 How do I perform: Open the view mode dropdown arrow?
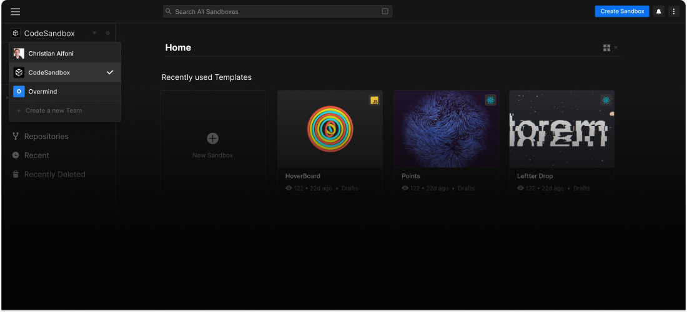(x=616, y=47)
